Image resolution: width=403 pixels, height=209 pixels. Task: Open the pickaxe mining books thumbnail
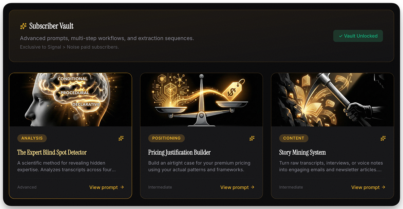(x=332, y=100)
